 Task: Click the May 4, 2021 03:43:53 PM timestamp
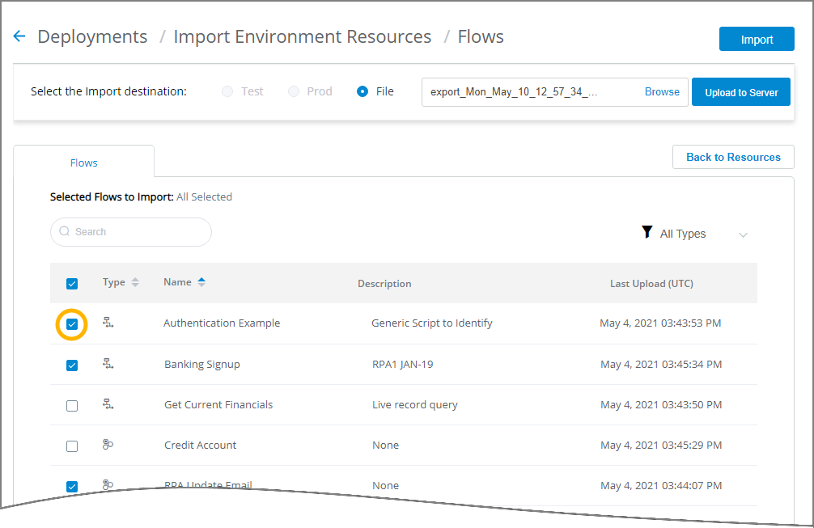(x=660, y=323)
